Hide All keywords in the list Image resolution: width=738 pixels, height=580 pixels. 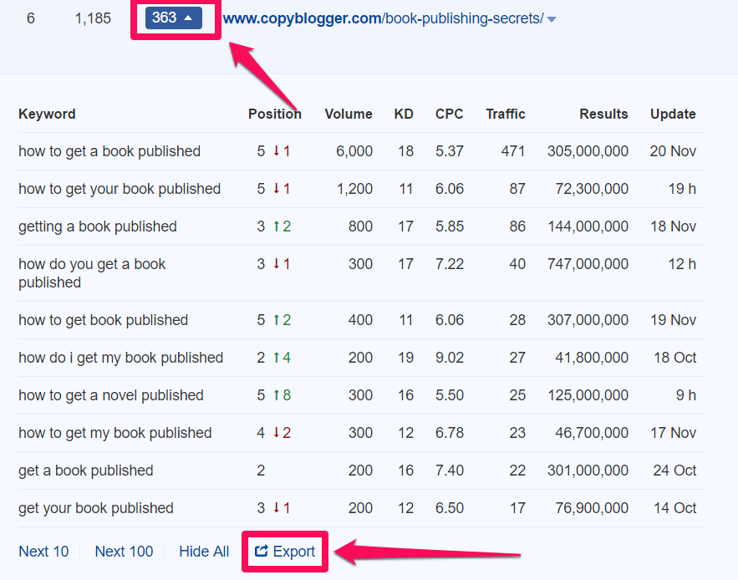click(204, 552)
